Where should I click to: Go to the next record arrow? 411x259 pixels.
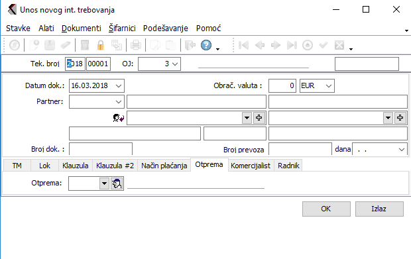click(x=276, y=45)
